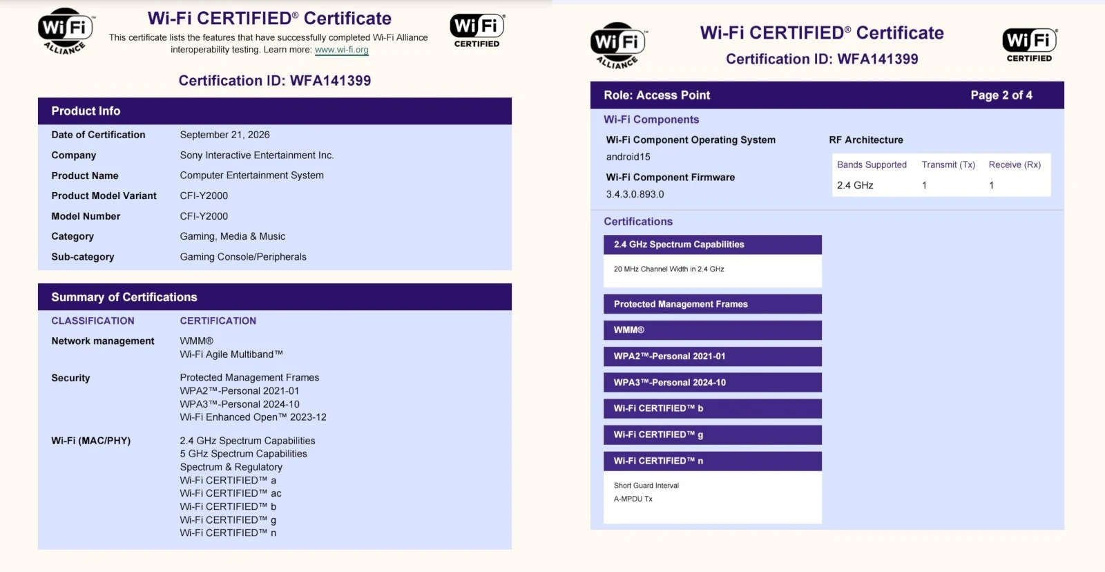The image size is (1105, 572).
Task: Click the Wi-Fi Alliance logo on left certificate
Action: tap(66, 31)
